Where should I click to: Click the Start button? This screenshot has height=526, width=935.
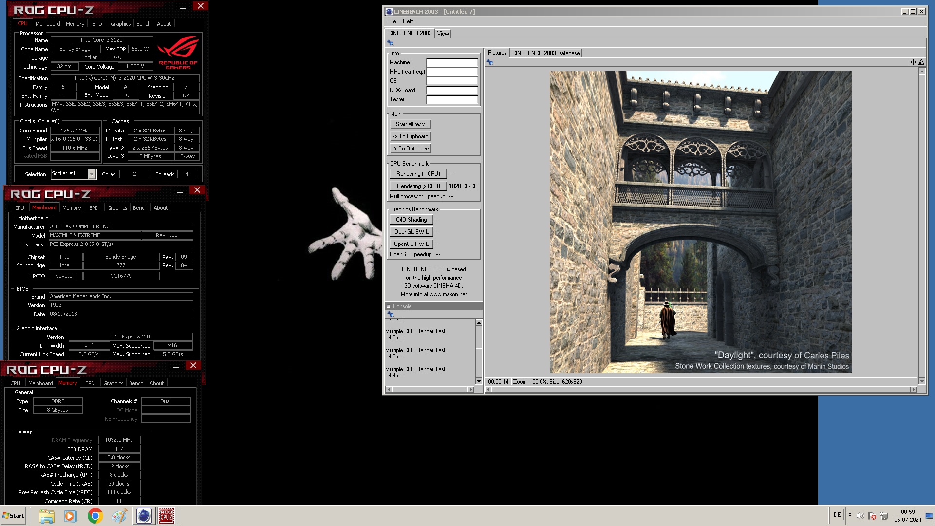tap(14, 516)
